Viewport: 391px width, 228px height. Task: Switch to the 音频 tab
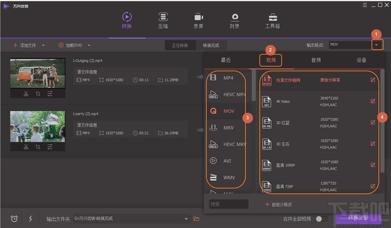[x=316, y=60]
